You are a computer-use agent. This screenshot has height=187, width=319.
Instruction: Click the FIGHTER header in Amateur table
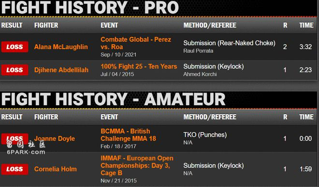46,117
